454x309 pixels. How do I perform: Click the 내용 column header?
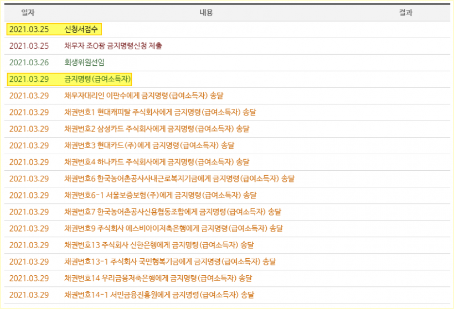(x=206, y=12)
